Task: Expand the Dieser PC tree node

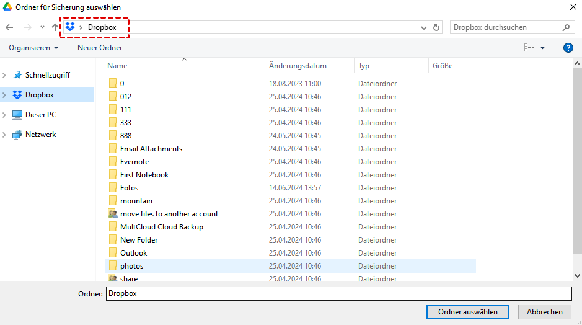Action: pyautogui.click(x=5, y=115)
